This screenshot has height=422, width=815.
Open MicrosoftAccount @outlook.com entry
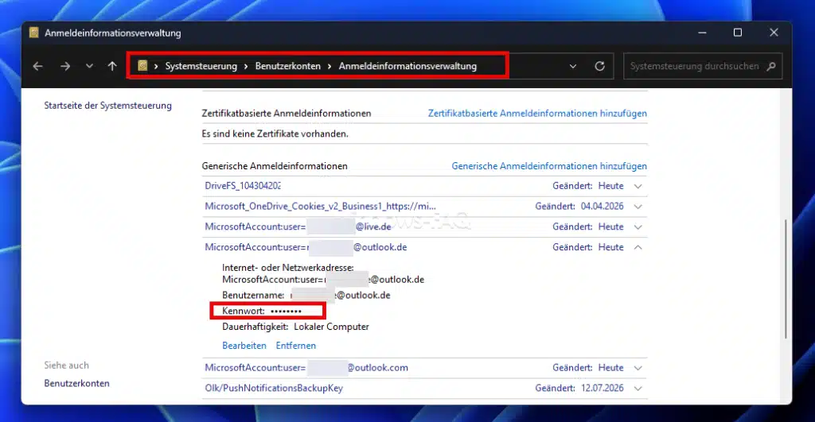coord(306,368)
